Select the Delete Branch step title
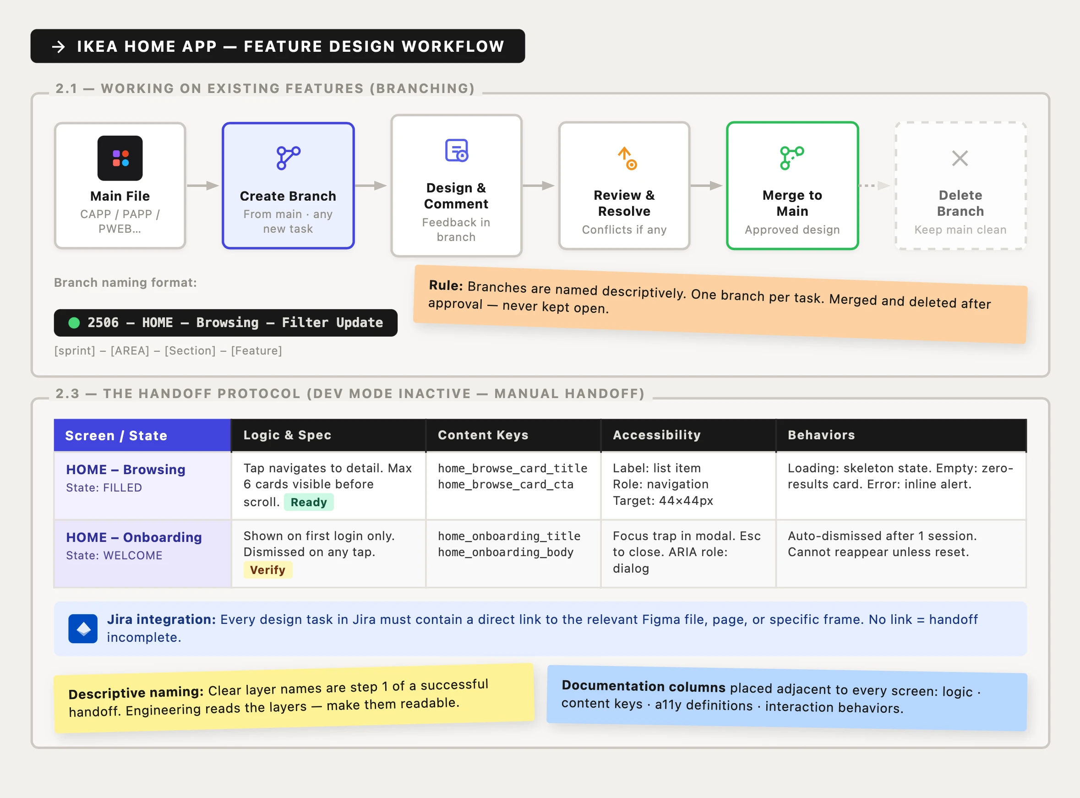Screen dimensions: 1080x798 tap(960, 203)
